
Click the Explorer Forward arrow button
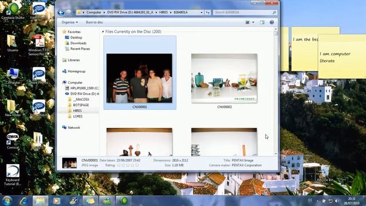click(x=69, y=12)
